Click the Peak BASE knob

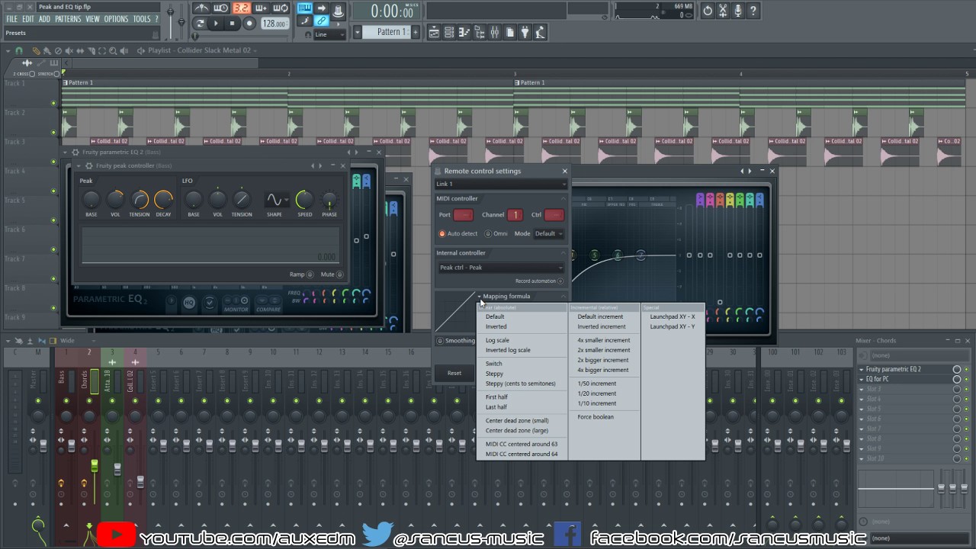point(91,200)
